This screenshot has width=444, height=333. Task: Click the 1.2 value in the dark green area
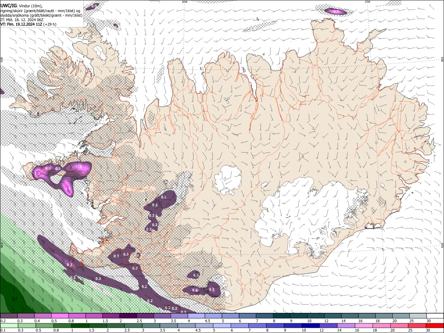click(x=15, y=298)
